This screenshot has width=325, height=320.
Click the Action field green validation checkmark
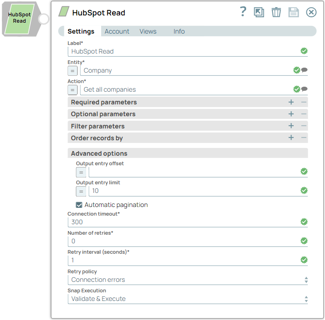click(x=296, y=89)
